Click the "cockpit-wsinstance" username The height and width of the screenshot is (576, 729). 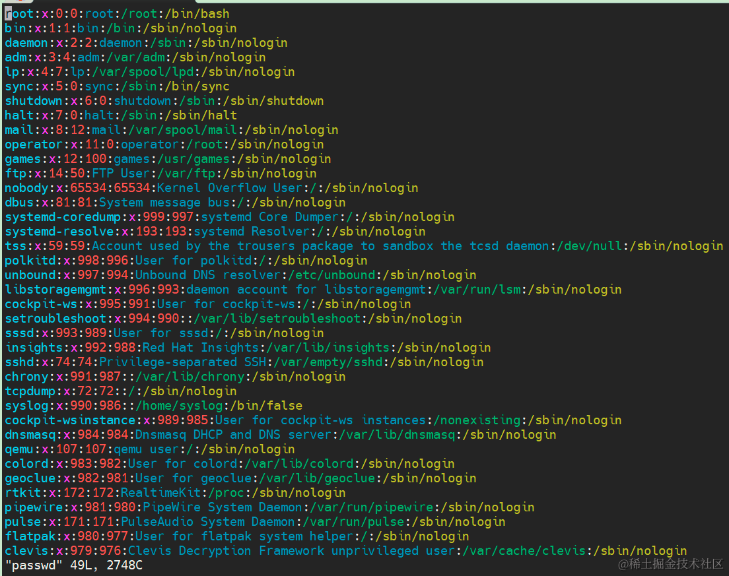click(70, 420)
